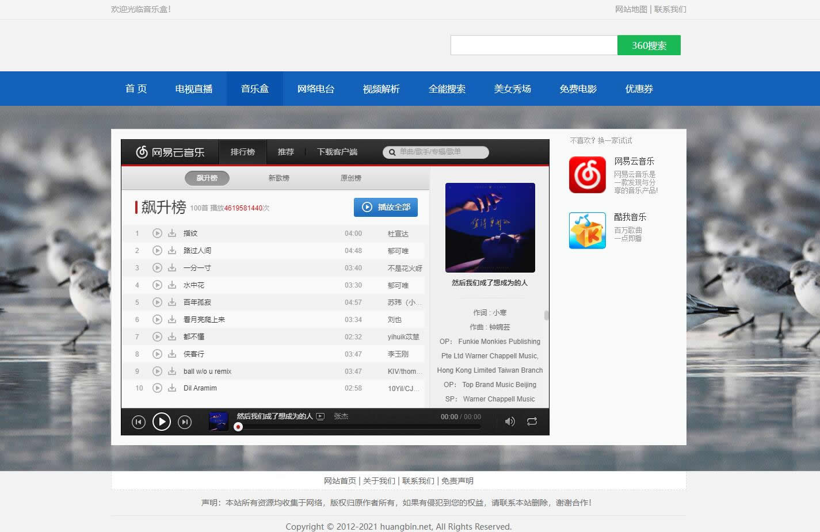Click the lyrics panel scrollbar handle
The image size is (820, 532).
pos(546,315)
